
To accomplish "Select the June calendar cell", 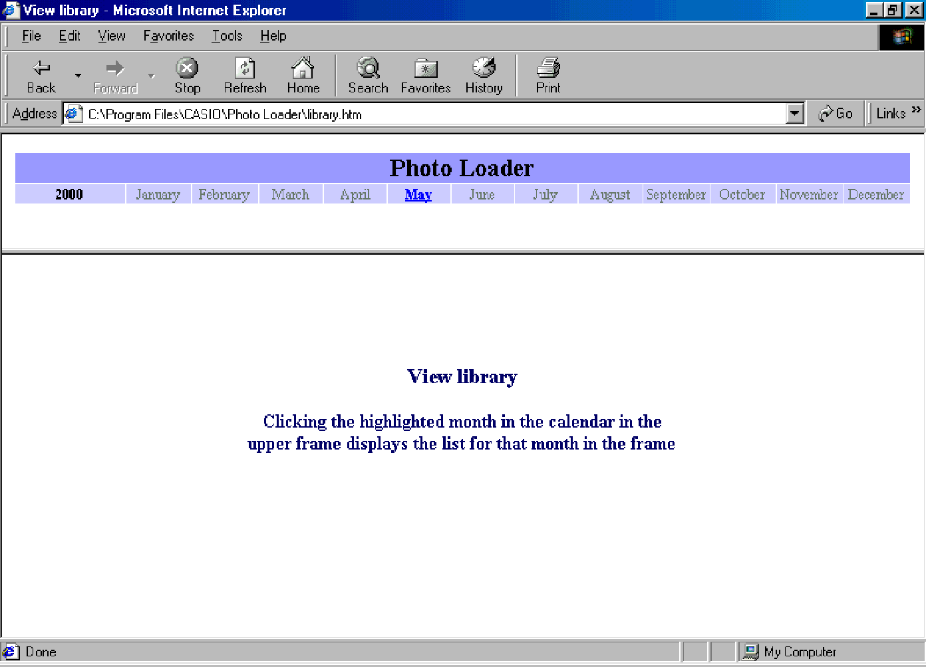I will (482, 194).
